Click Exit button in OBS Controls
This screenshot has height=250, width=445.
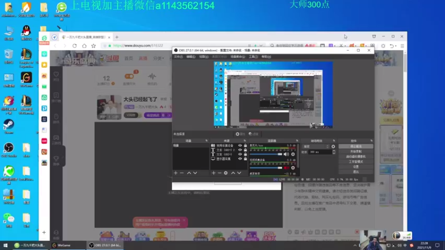[x=356, y=172]
